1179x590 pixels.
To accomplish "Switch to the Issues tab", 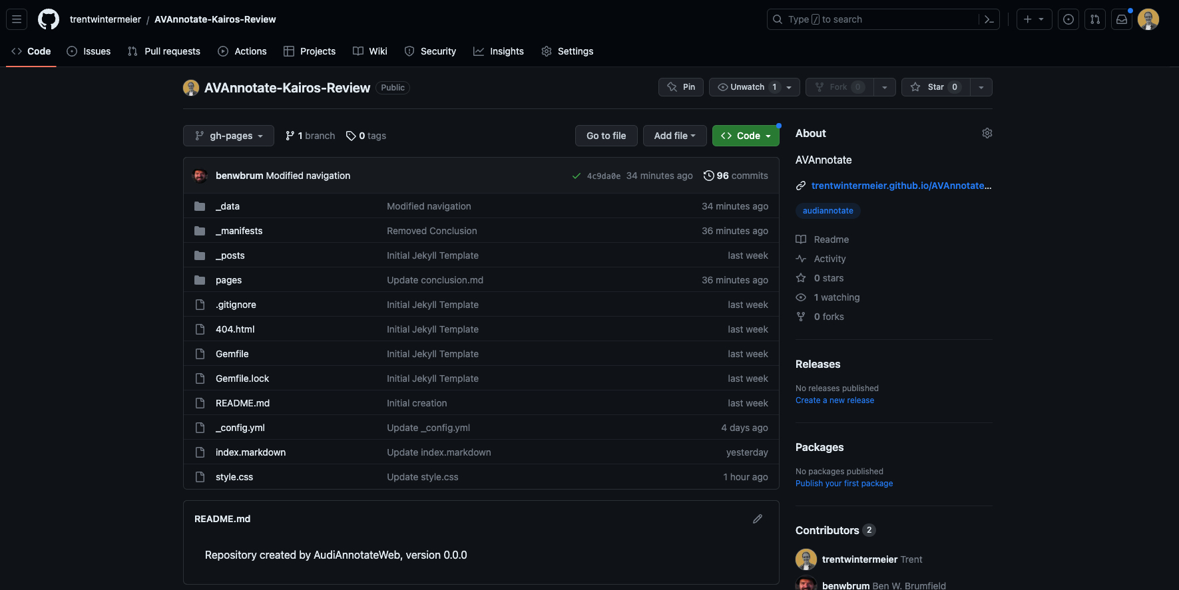I will [x=89, y=51].
